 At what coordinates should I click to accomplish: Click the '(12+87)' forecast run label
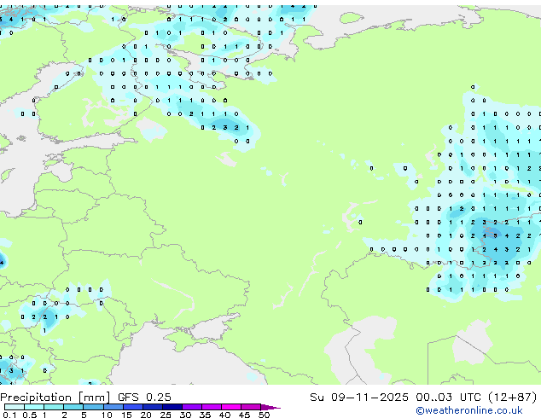[x=512, y=398]
